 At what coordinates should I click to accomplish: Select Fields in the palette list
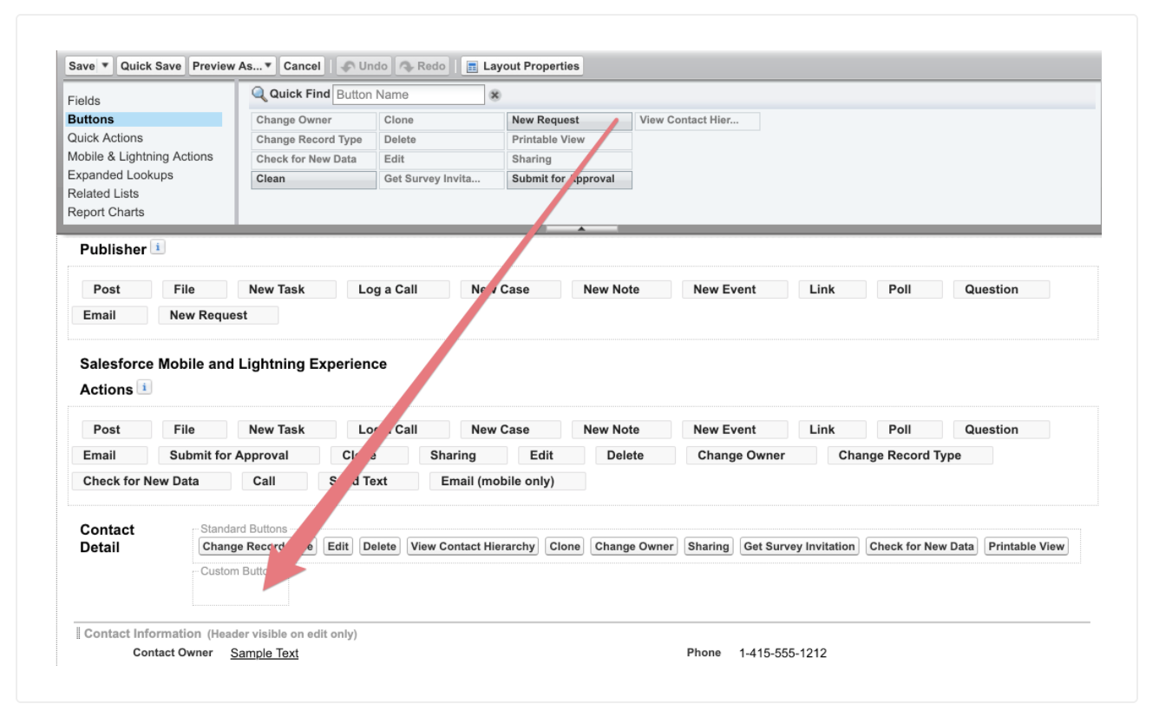pyautogui.click(x=84, y=101)
